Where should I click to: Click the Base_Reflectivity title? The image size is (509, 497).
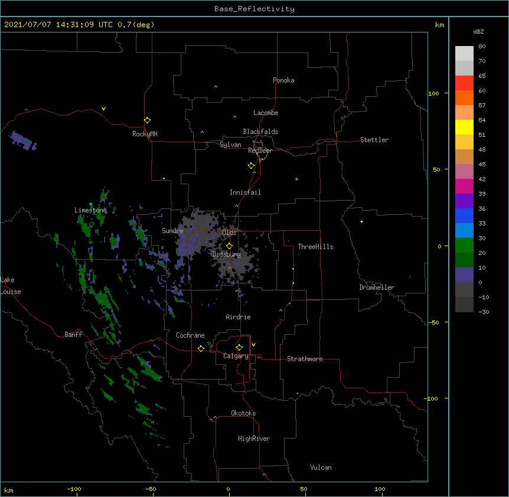[255, 9]
